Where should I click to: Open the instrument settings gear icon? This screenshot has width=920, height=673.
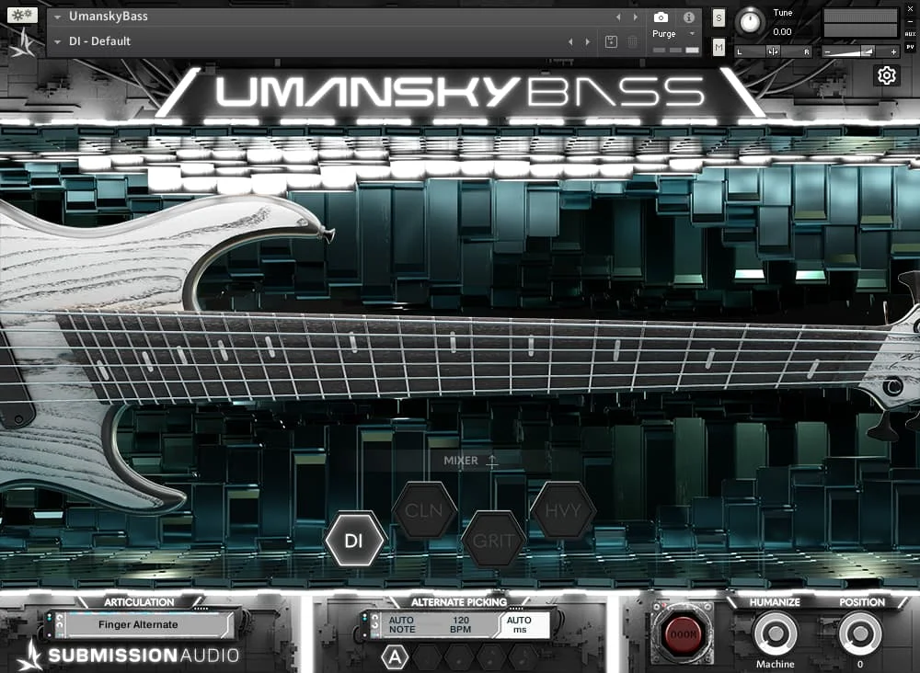[x=886, y=75]
